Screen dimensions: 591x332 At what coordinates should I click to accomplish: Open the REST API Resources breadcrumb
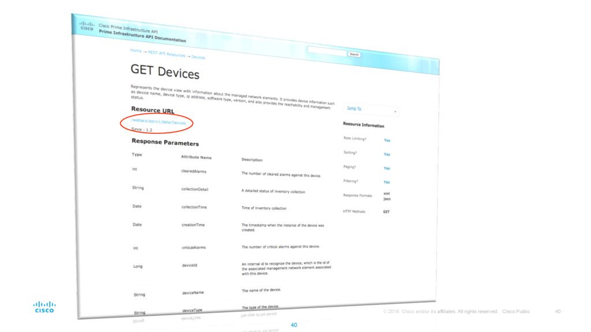167,54
